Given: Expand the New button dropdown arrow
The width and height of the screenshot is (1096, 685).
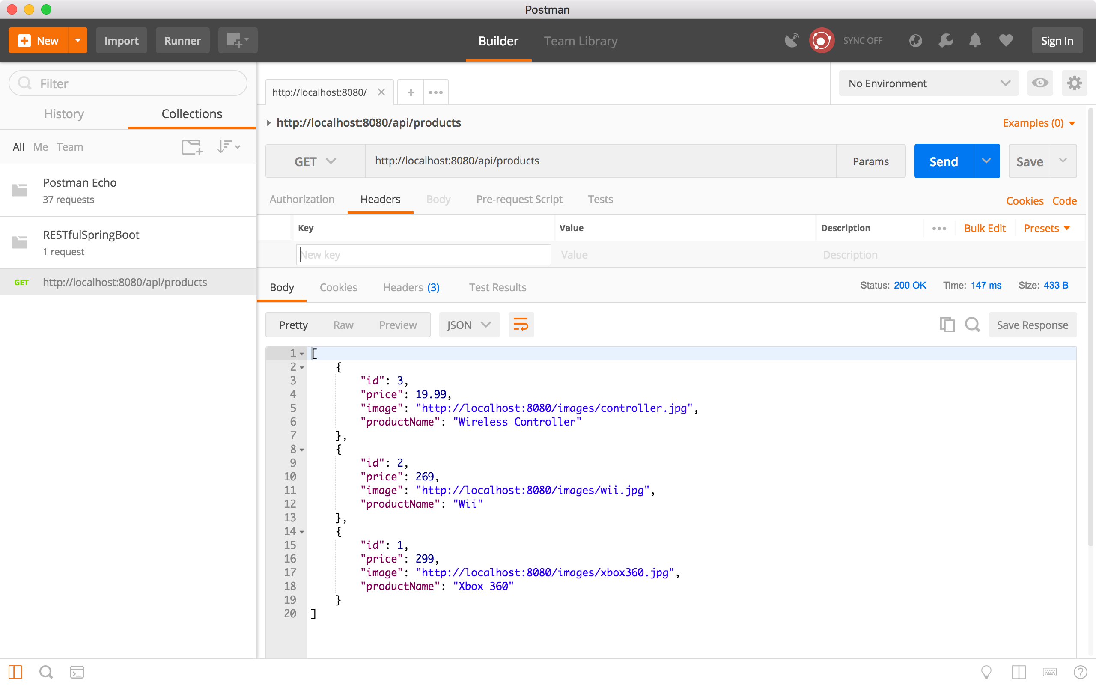Looking at the screenshot, I should click(x=78, y=40).
